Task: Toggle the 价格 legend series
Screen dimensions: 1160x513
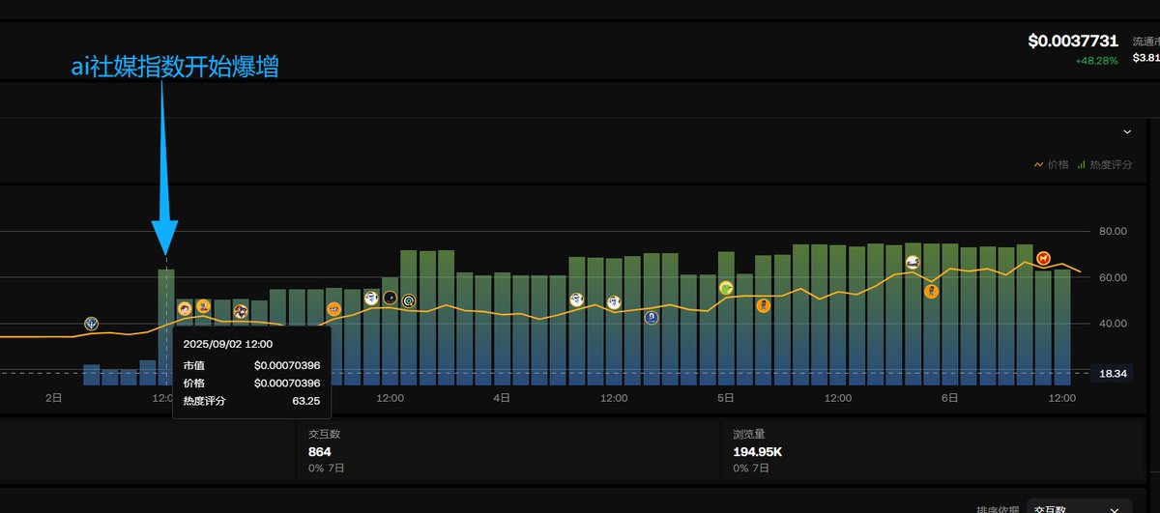Action: click(1051, 165)
